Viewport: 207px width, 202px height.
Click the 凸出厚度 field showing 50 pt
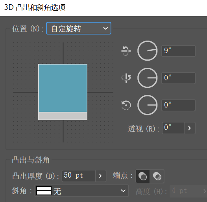[x=79, y=176]
